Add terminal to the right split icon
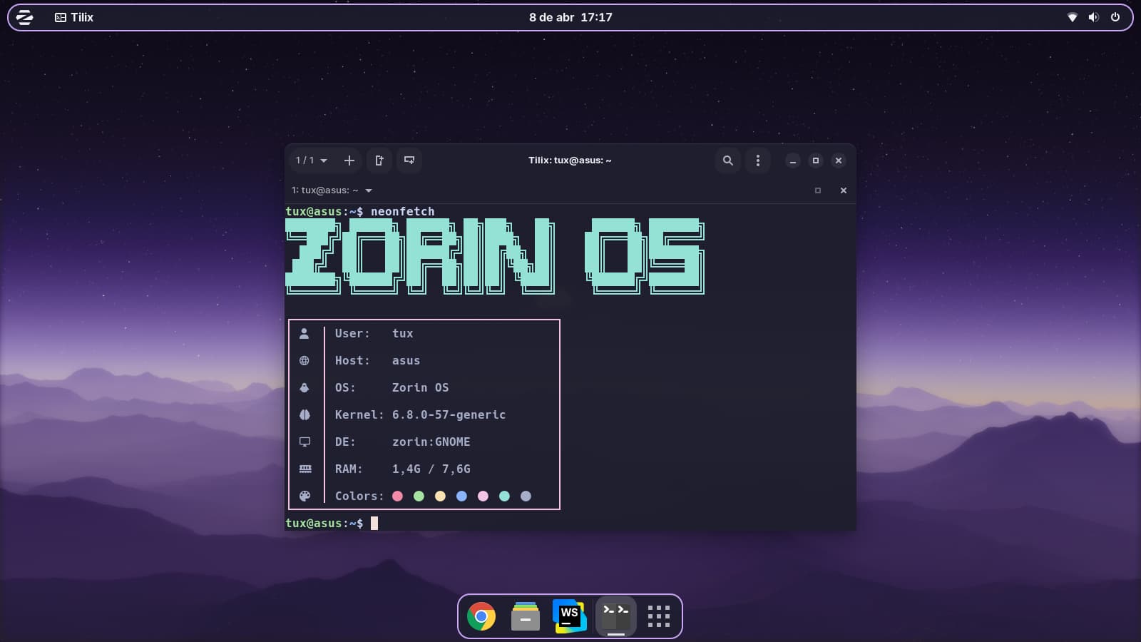Viewport: 1141px width, 642px height. (x=379, y=160)
